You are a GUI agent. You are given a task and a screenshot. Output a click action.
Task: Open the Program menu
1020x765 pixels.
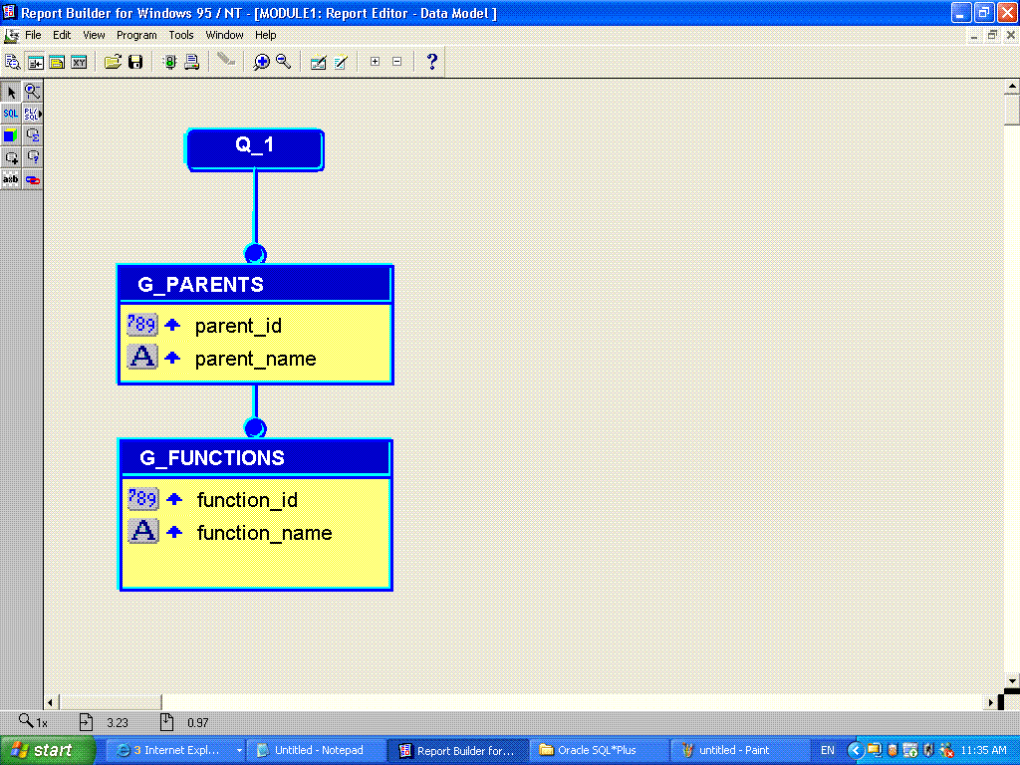click(136, 35)
